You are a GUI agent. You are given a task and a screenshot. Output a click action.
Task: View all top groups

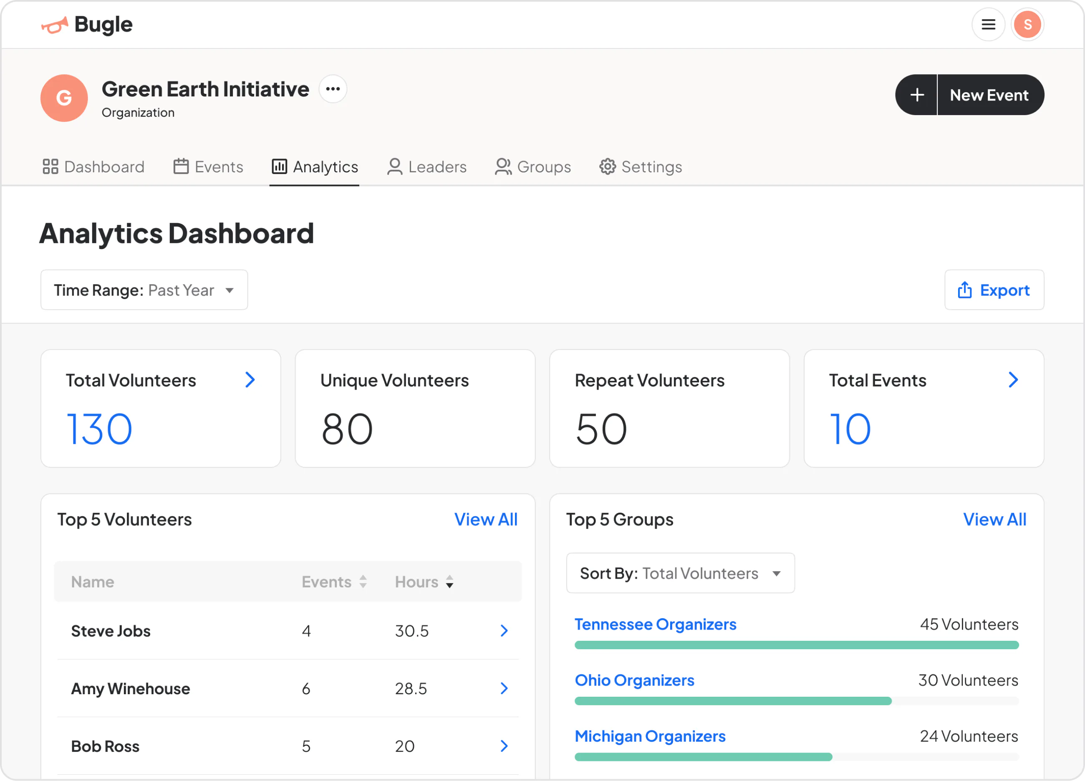pyautogui.click(x=994, y=519)
